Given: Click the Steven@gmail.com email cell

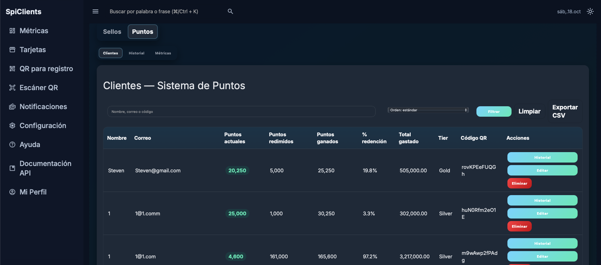Looking at the screenshot, I should (158, 170).
